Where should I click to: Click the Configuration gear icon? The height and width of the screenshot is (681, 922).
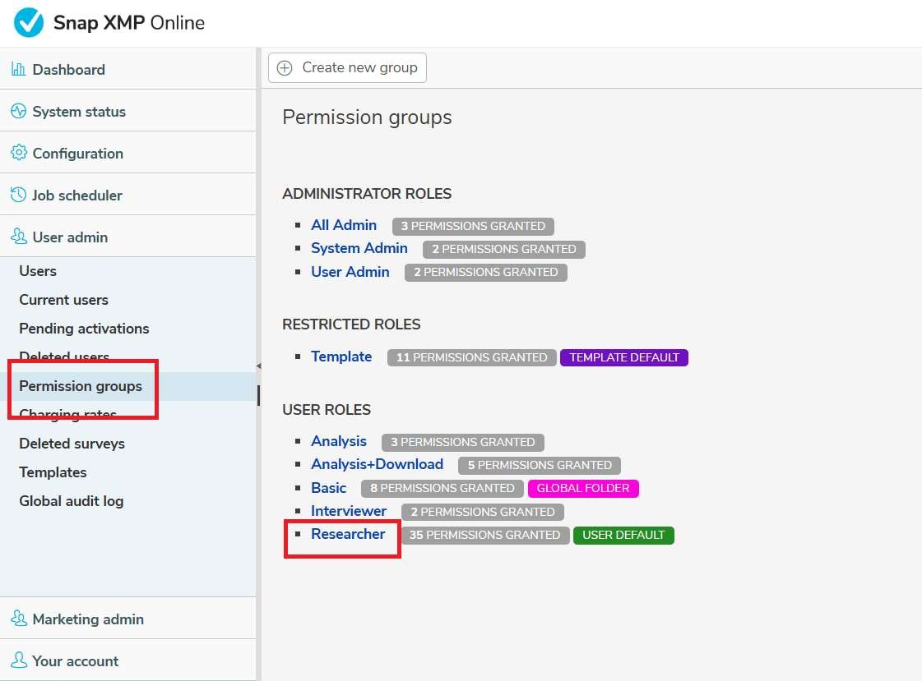18,154
